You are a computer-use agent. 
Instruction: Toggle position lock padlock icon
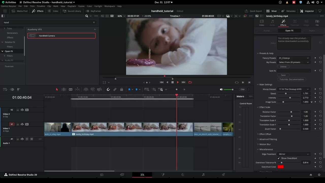coord(122,89)
